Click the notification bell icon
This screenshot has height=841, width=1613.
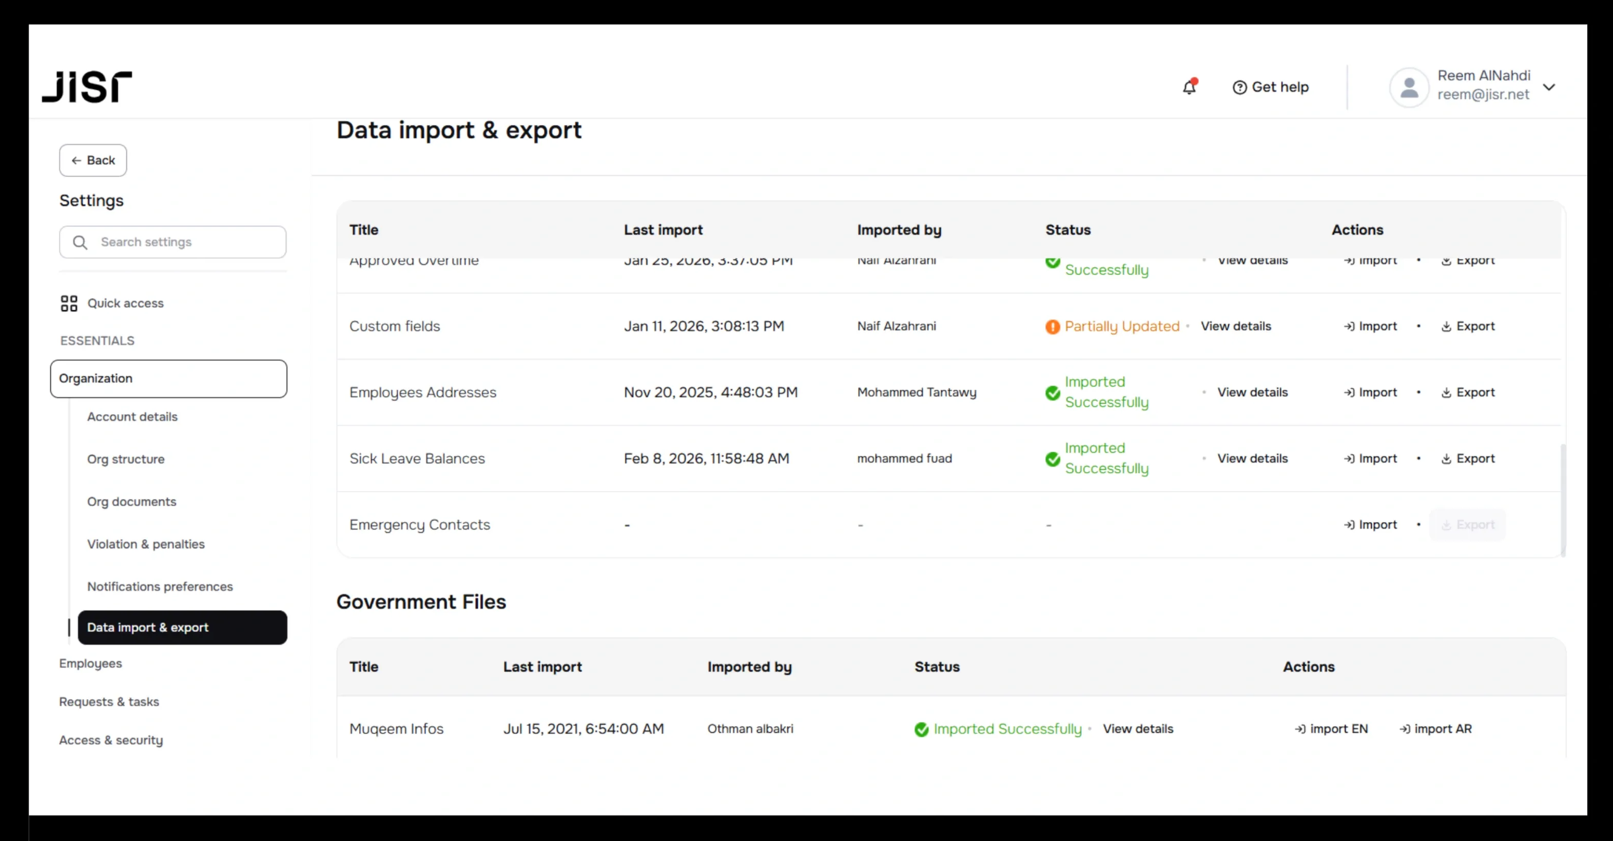tap(1189, 87)
